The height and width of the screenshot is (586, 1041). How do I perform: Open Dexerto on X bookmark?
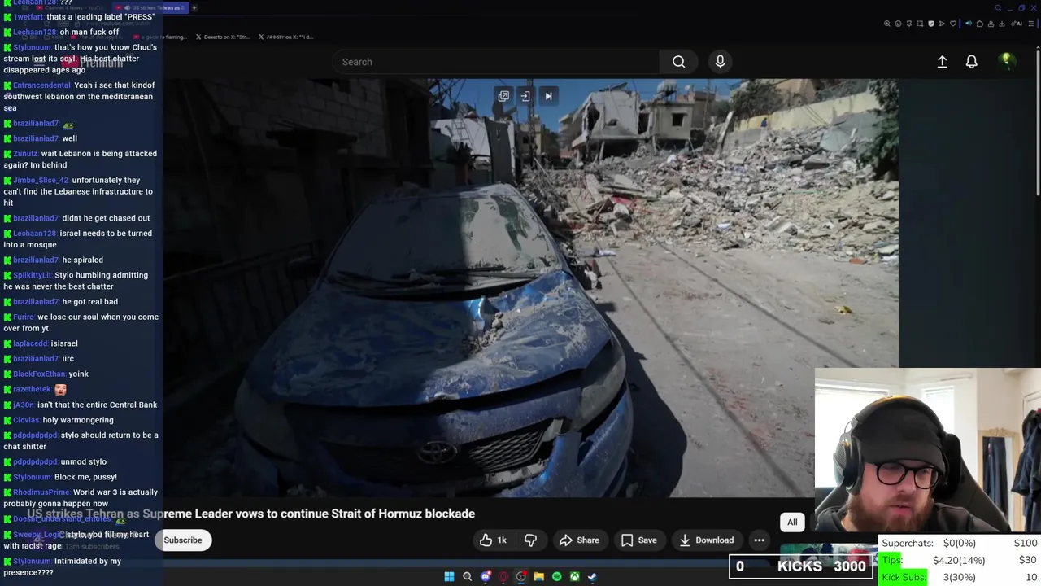(x=223, y=37)
